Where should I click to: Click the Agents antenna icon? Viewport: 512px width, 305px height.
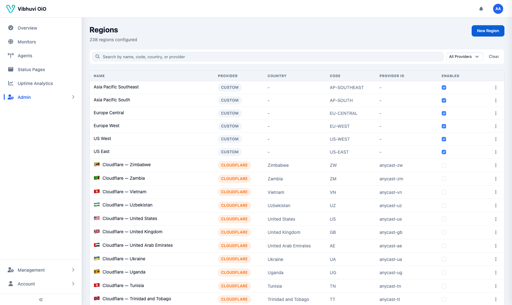[x=11, y=55]
